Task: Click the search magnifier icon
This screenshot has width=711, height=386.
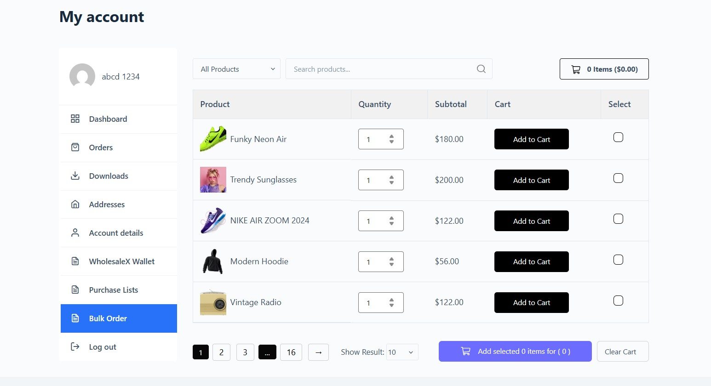Action: [x=481, y=69]
